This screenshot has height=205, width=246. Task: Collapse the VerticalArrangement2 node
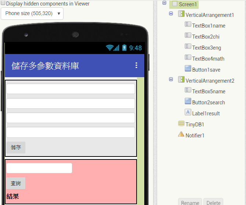pos(171,79)
